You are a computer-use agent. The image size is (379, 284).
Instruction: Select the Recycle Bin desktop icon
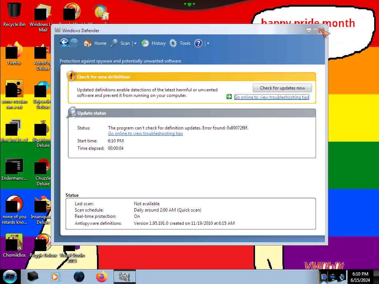(x=14, y=14)
